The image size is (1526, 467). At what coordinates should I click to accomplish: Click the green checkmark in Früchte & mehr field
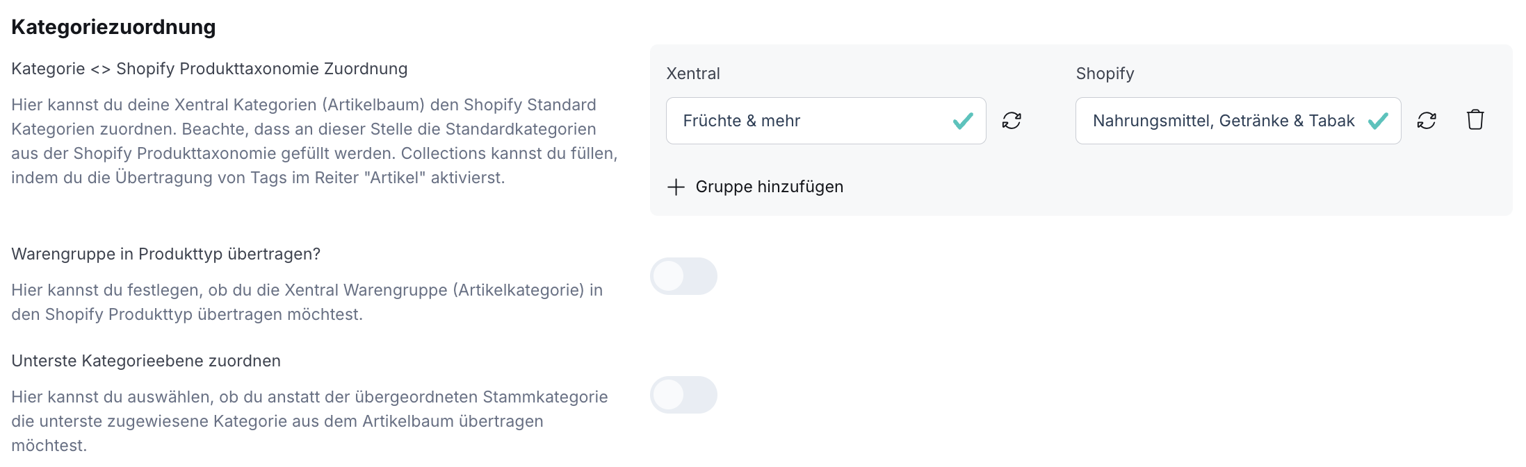pos(963,121)
